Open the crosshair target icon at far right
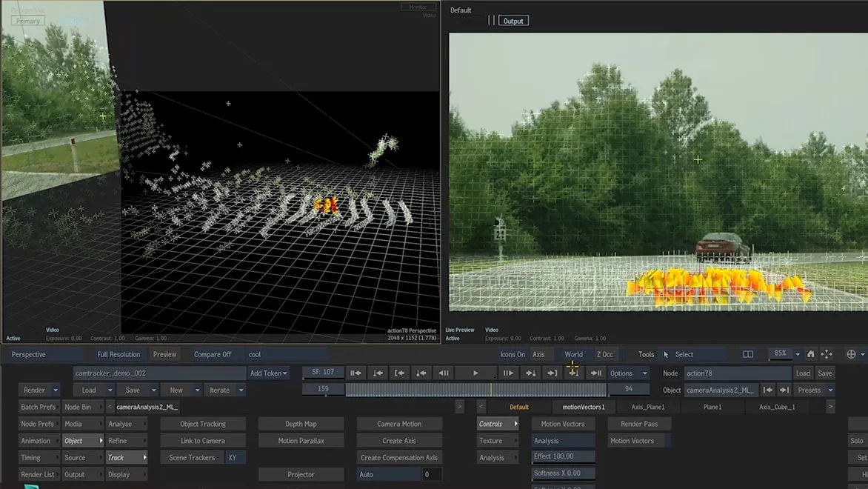 [x=853, y=353]
